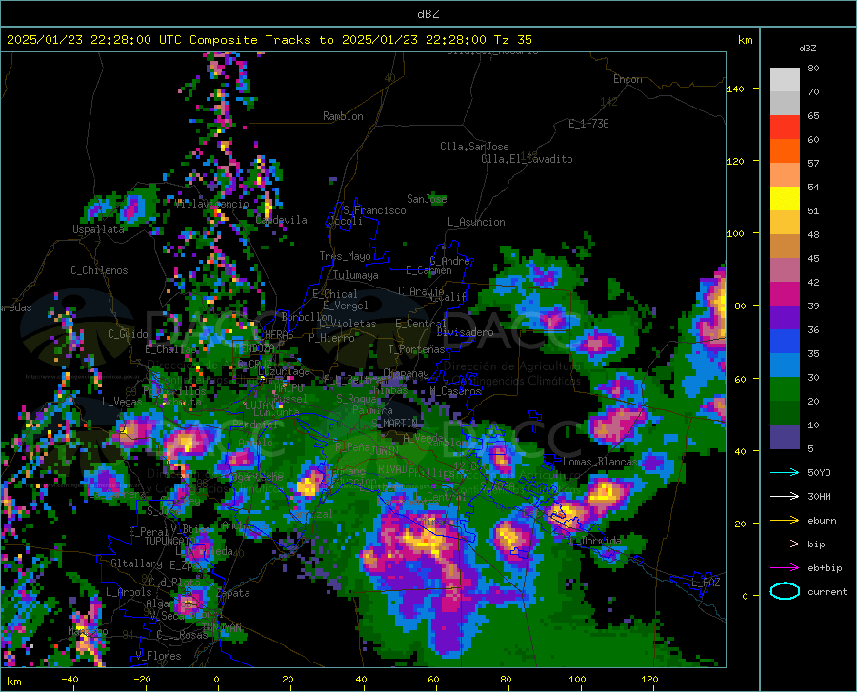Click the 'L_Arbols' map label
857x692 pixels.
(129, 591)
